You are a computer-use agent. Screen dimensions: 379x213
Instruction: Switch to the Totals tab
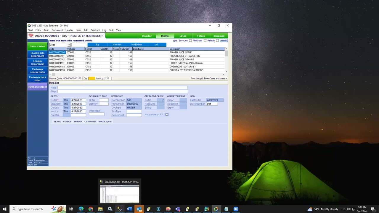point(201,36)
